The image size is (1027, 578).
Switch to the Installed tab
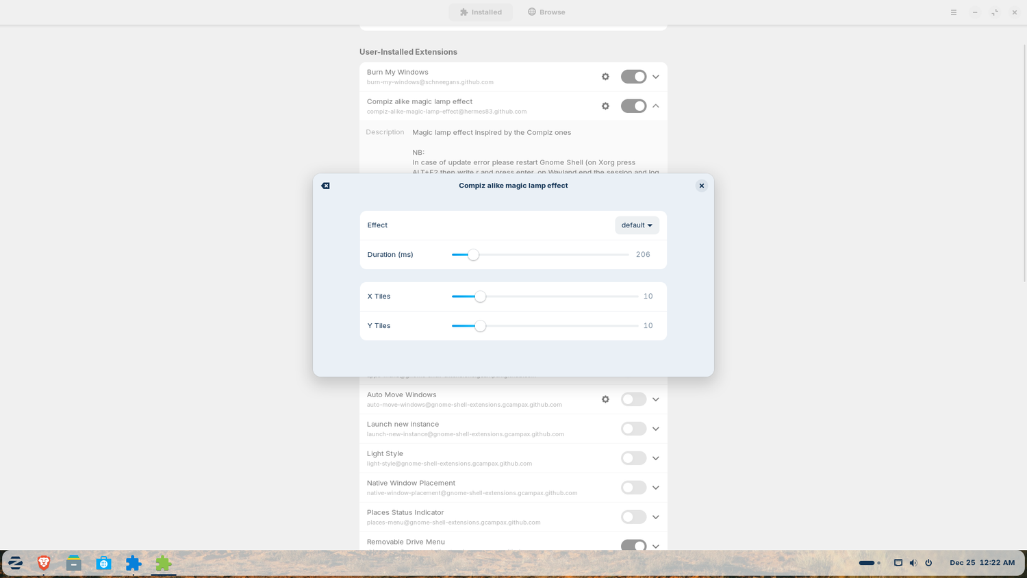(x=481, y=12)
